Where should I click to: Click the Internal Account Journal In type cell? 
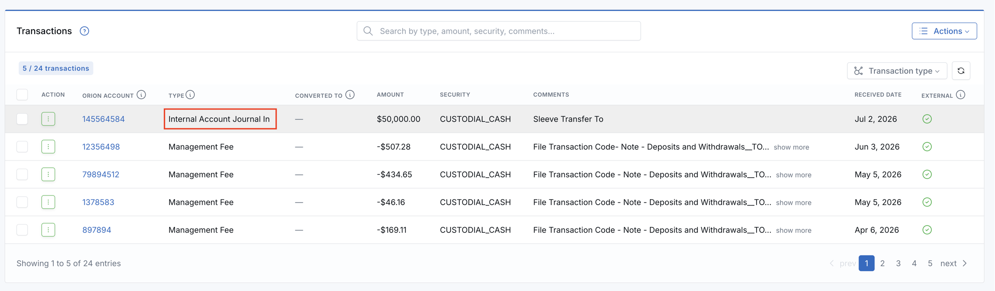(220, 119)
